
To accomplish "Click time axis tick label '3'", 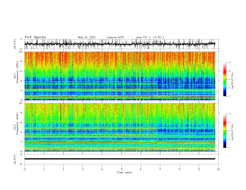I will (83, 169).
